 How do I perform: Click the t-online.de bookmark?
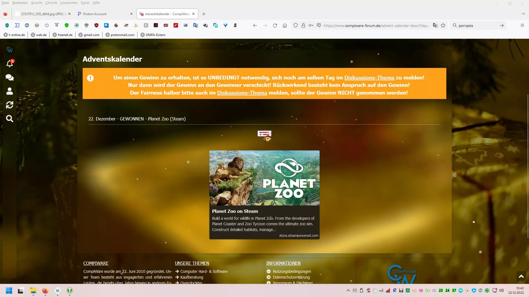click(14, 35)
